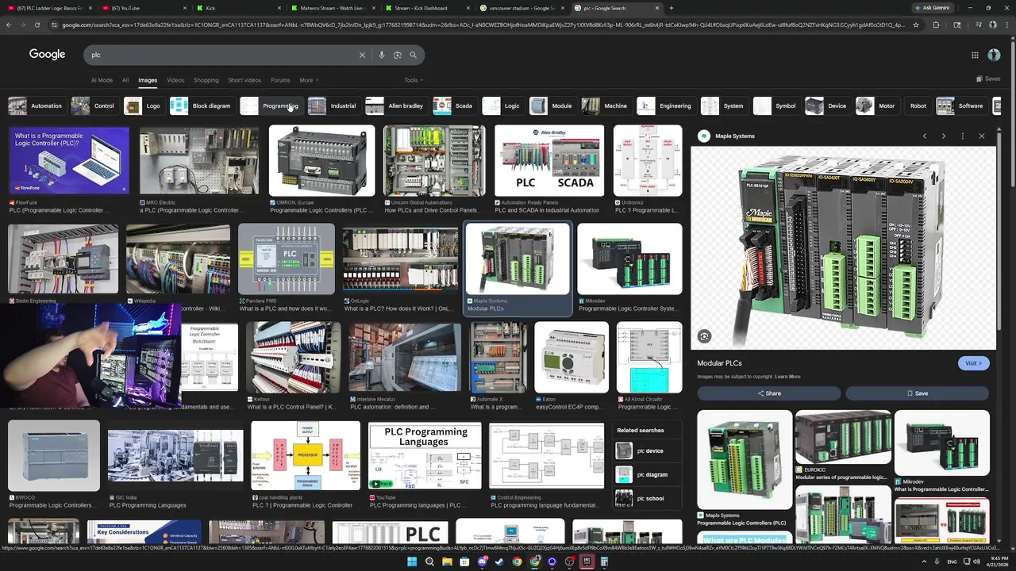
Task: Open the PLC SCADA thumbnail from Automation Ready Panels
Action: coord(549,161)
